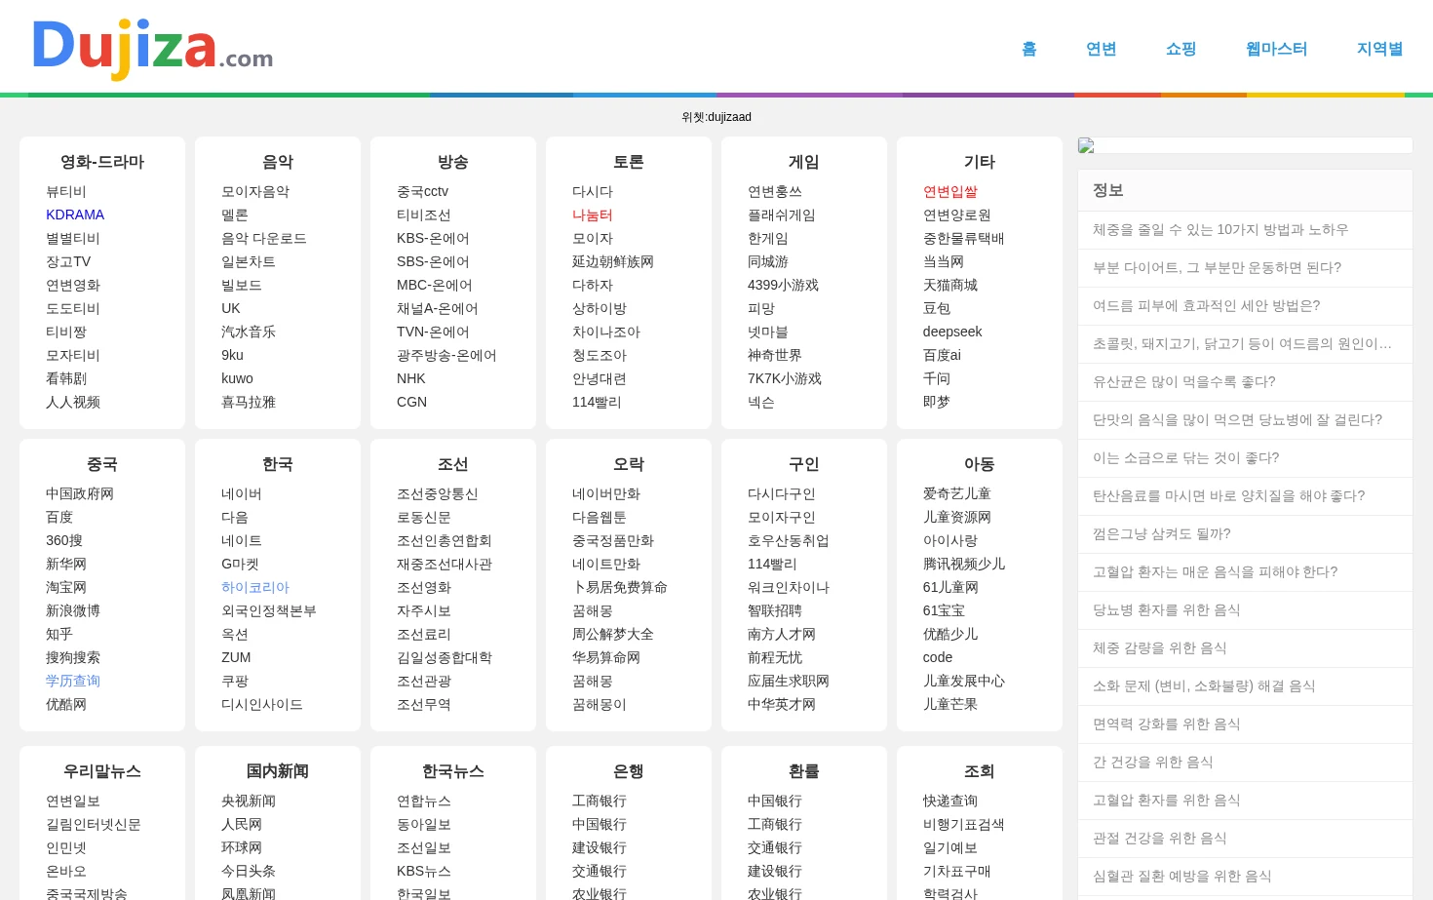Image resolution: width=1433 pixels, height=900 pixels.
Task: Open the 淘宝网 link
Action: point(66,587)
